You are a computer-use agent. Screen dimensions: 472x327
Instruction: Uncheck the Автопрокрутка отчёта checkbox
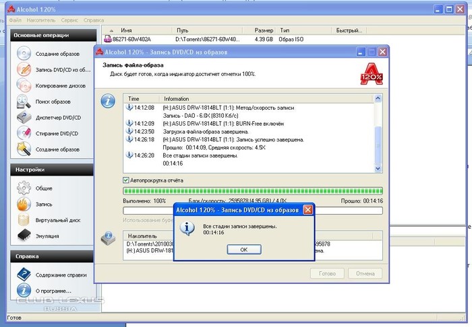point(126,180)
